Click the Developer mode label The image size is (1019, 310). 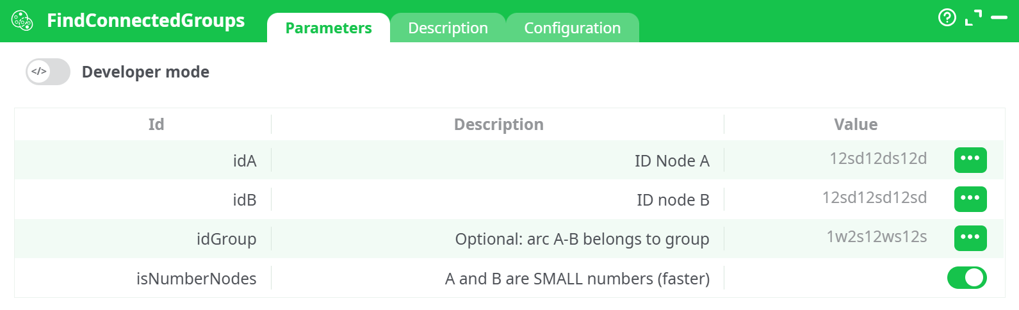click(x=145, y=72)
